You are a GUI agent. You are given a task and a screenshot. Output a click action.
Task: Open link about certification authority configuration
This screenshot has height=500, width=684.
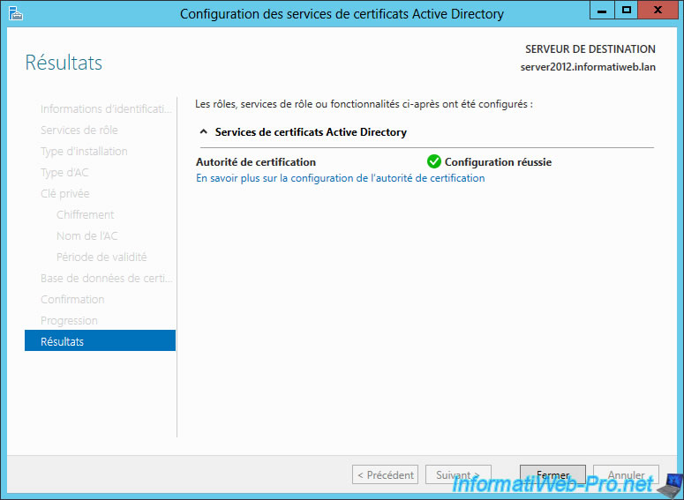tap(341, 178)
